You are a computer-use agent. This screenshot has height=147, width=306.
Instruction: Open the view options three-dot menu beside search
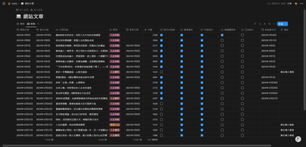pyautogui.click(x=274, y=24)
